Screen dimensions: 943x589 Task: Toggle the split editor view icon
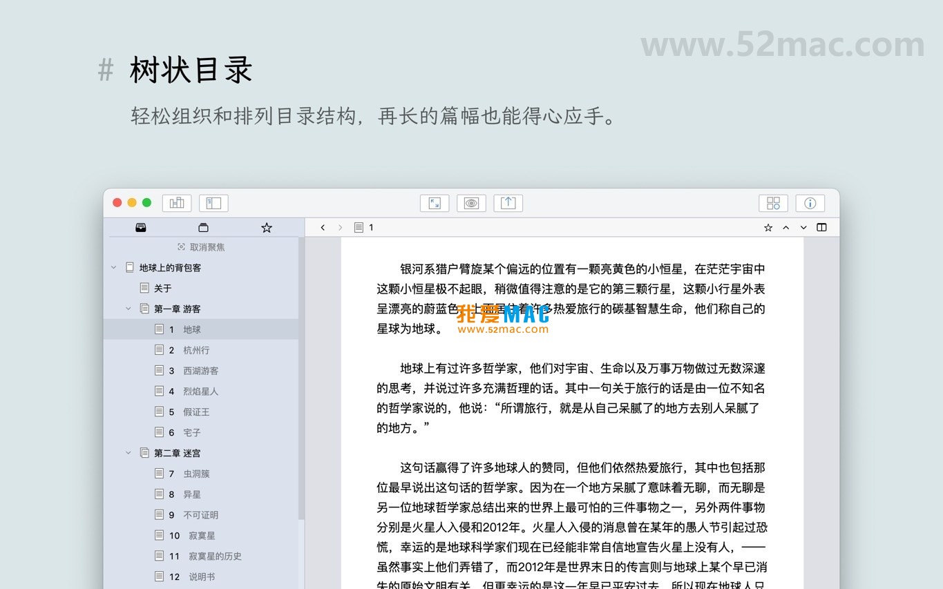pos(821,226)
